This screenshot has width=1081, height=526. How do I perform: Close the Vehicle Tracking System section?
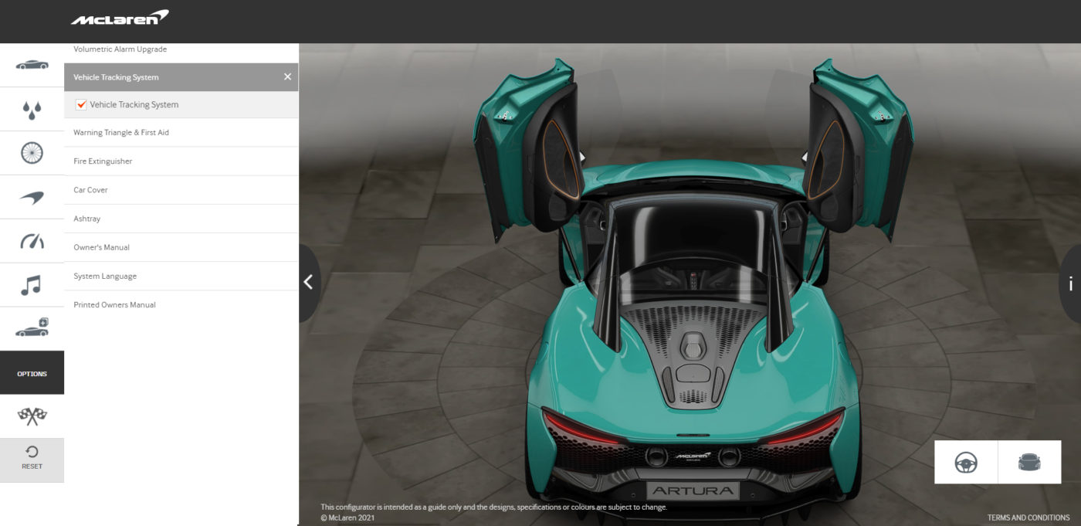[287, 77]
